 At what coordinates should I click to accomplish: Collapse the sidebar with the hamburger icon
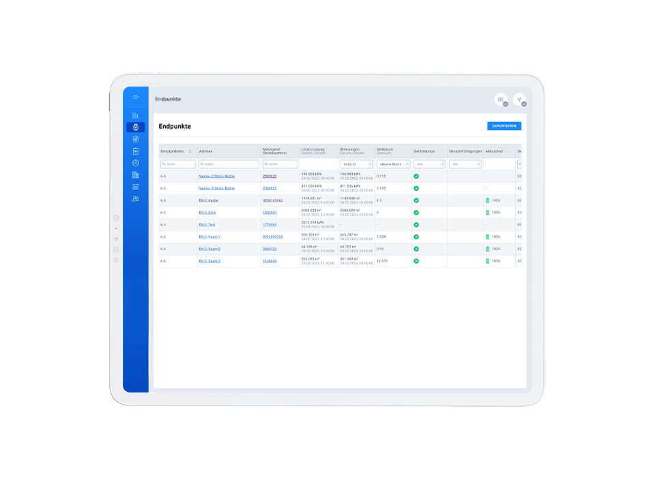136,97
